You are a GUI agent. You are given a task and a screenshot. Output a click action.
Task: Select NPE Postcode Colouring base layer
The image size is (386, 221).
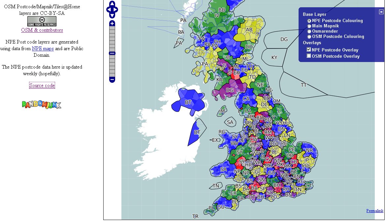click(x=309, y=21)
